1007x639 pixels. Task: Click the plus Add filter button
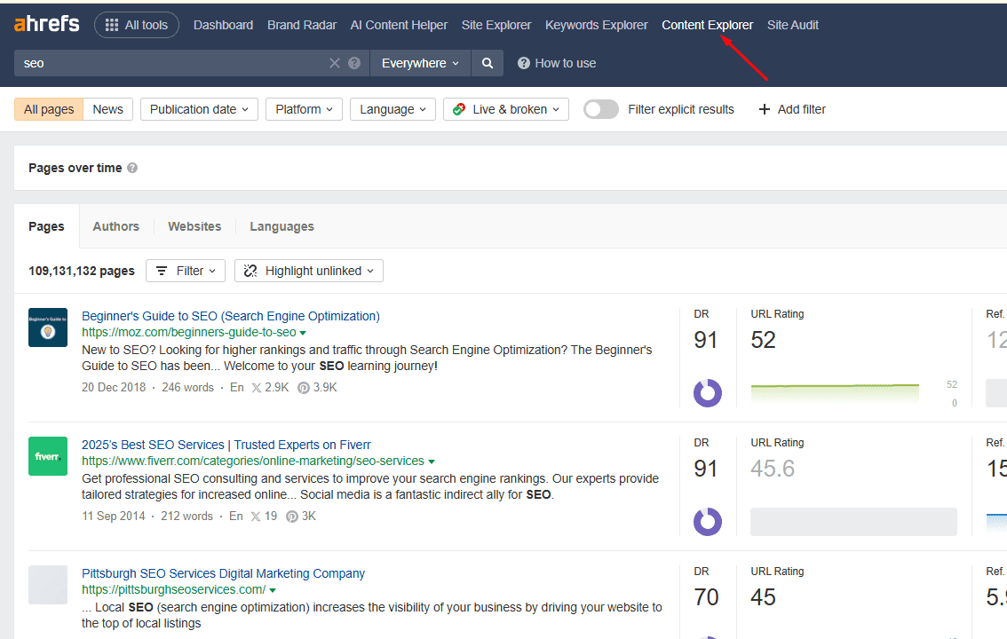[791, 109]
